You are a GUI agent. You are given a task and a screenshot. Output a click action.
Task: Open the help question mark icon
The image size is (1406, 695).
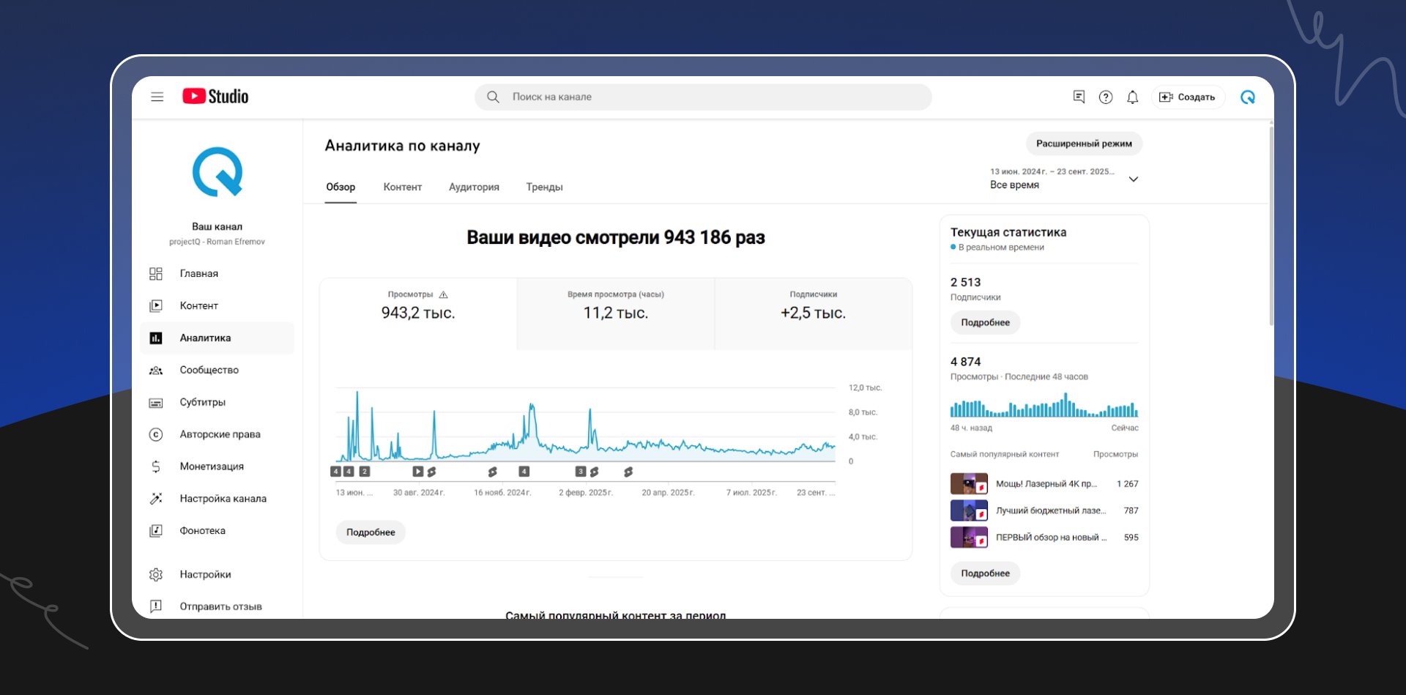[1106, 97]
